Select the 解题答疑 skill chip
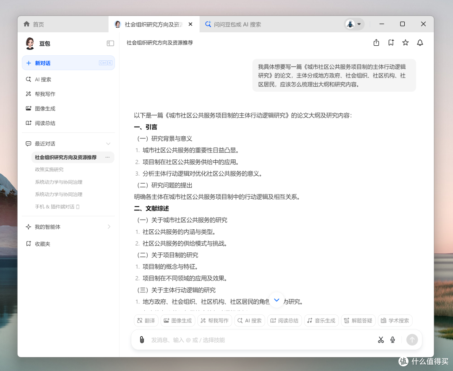This screenshot has height=371, width=453. pos(358,320)
